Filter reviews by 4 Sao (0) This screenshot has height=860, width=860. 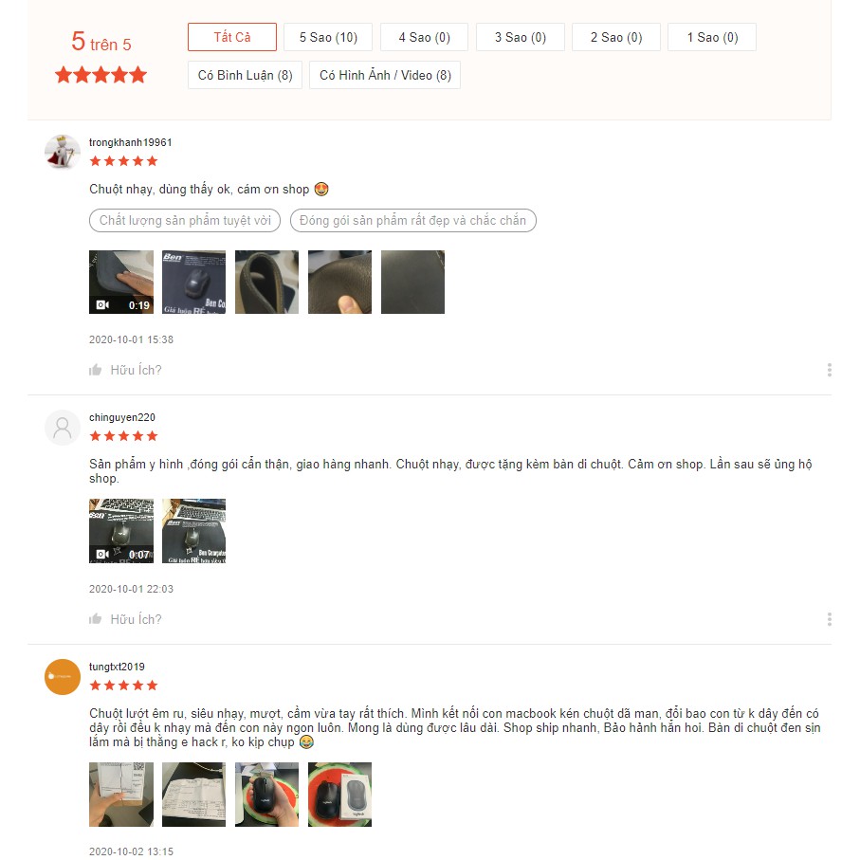click(424, 37)
